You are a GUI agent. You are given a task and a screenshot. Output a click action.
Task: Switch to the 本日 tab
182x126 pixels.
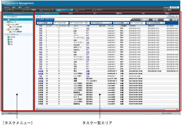[x=143, y=13]
